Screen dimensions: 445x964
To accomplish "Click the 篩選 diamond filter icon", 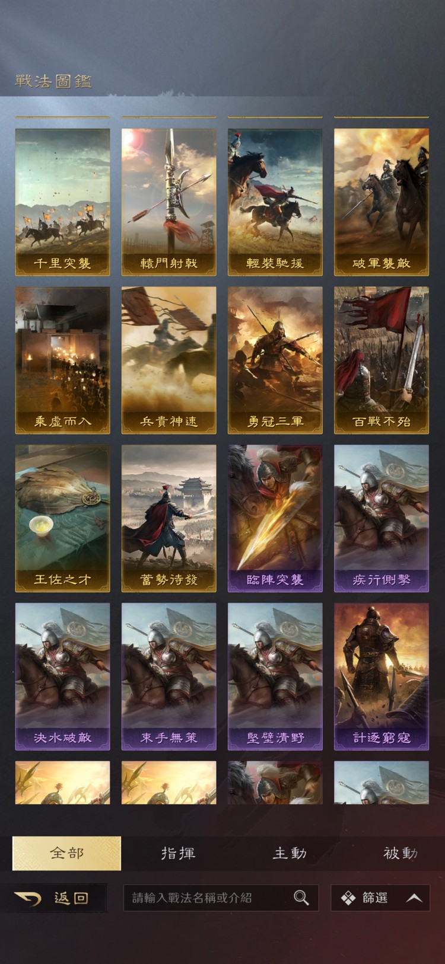I will [348, 898].
